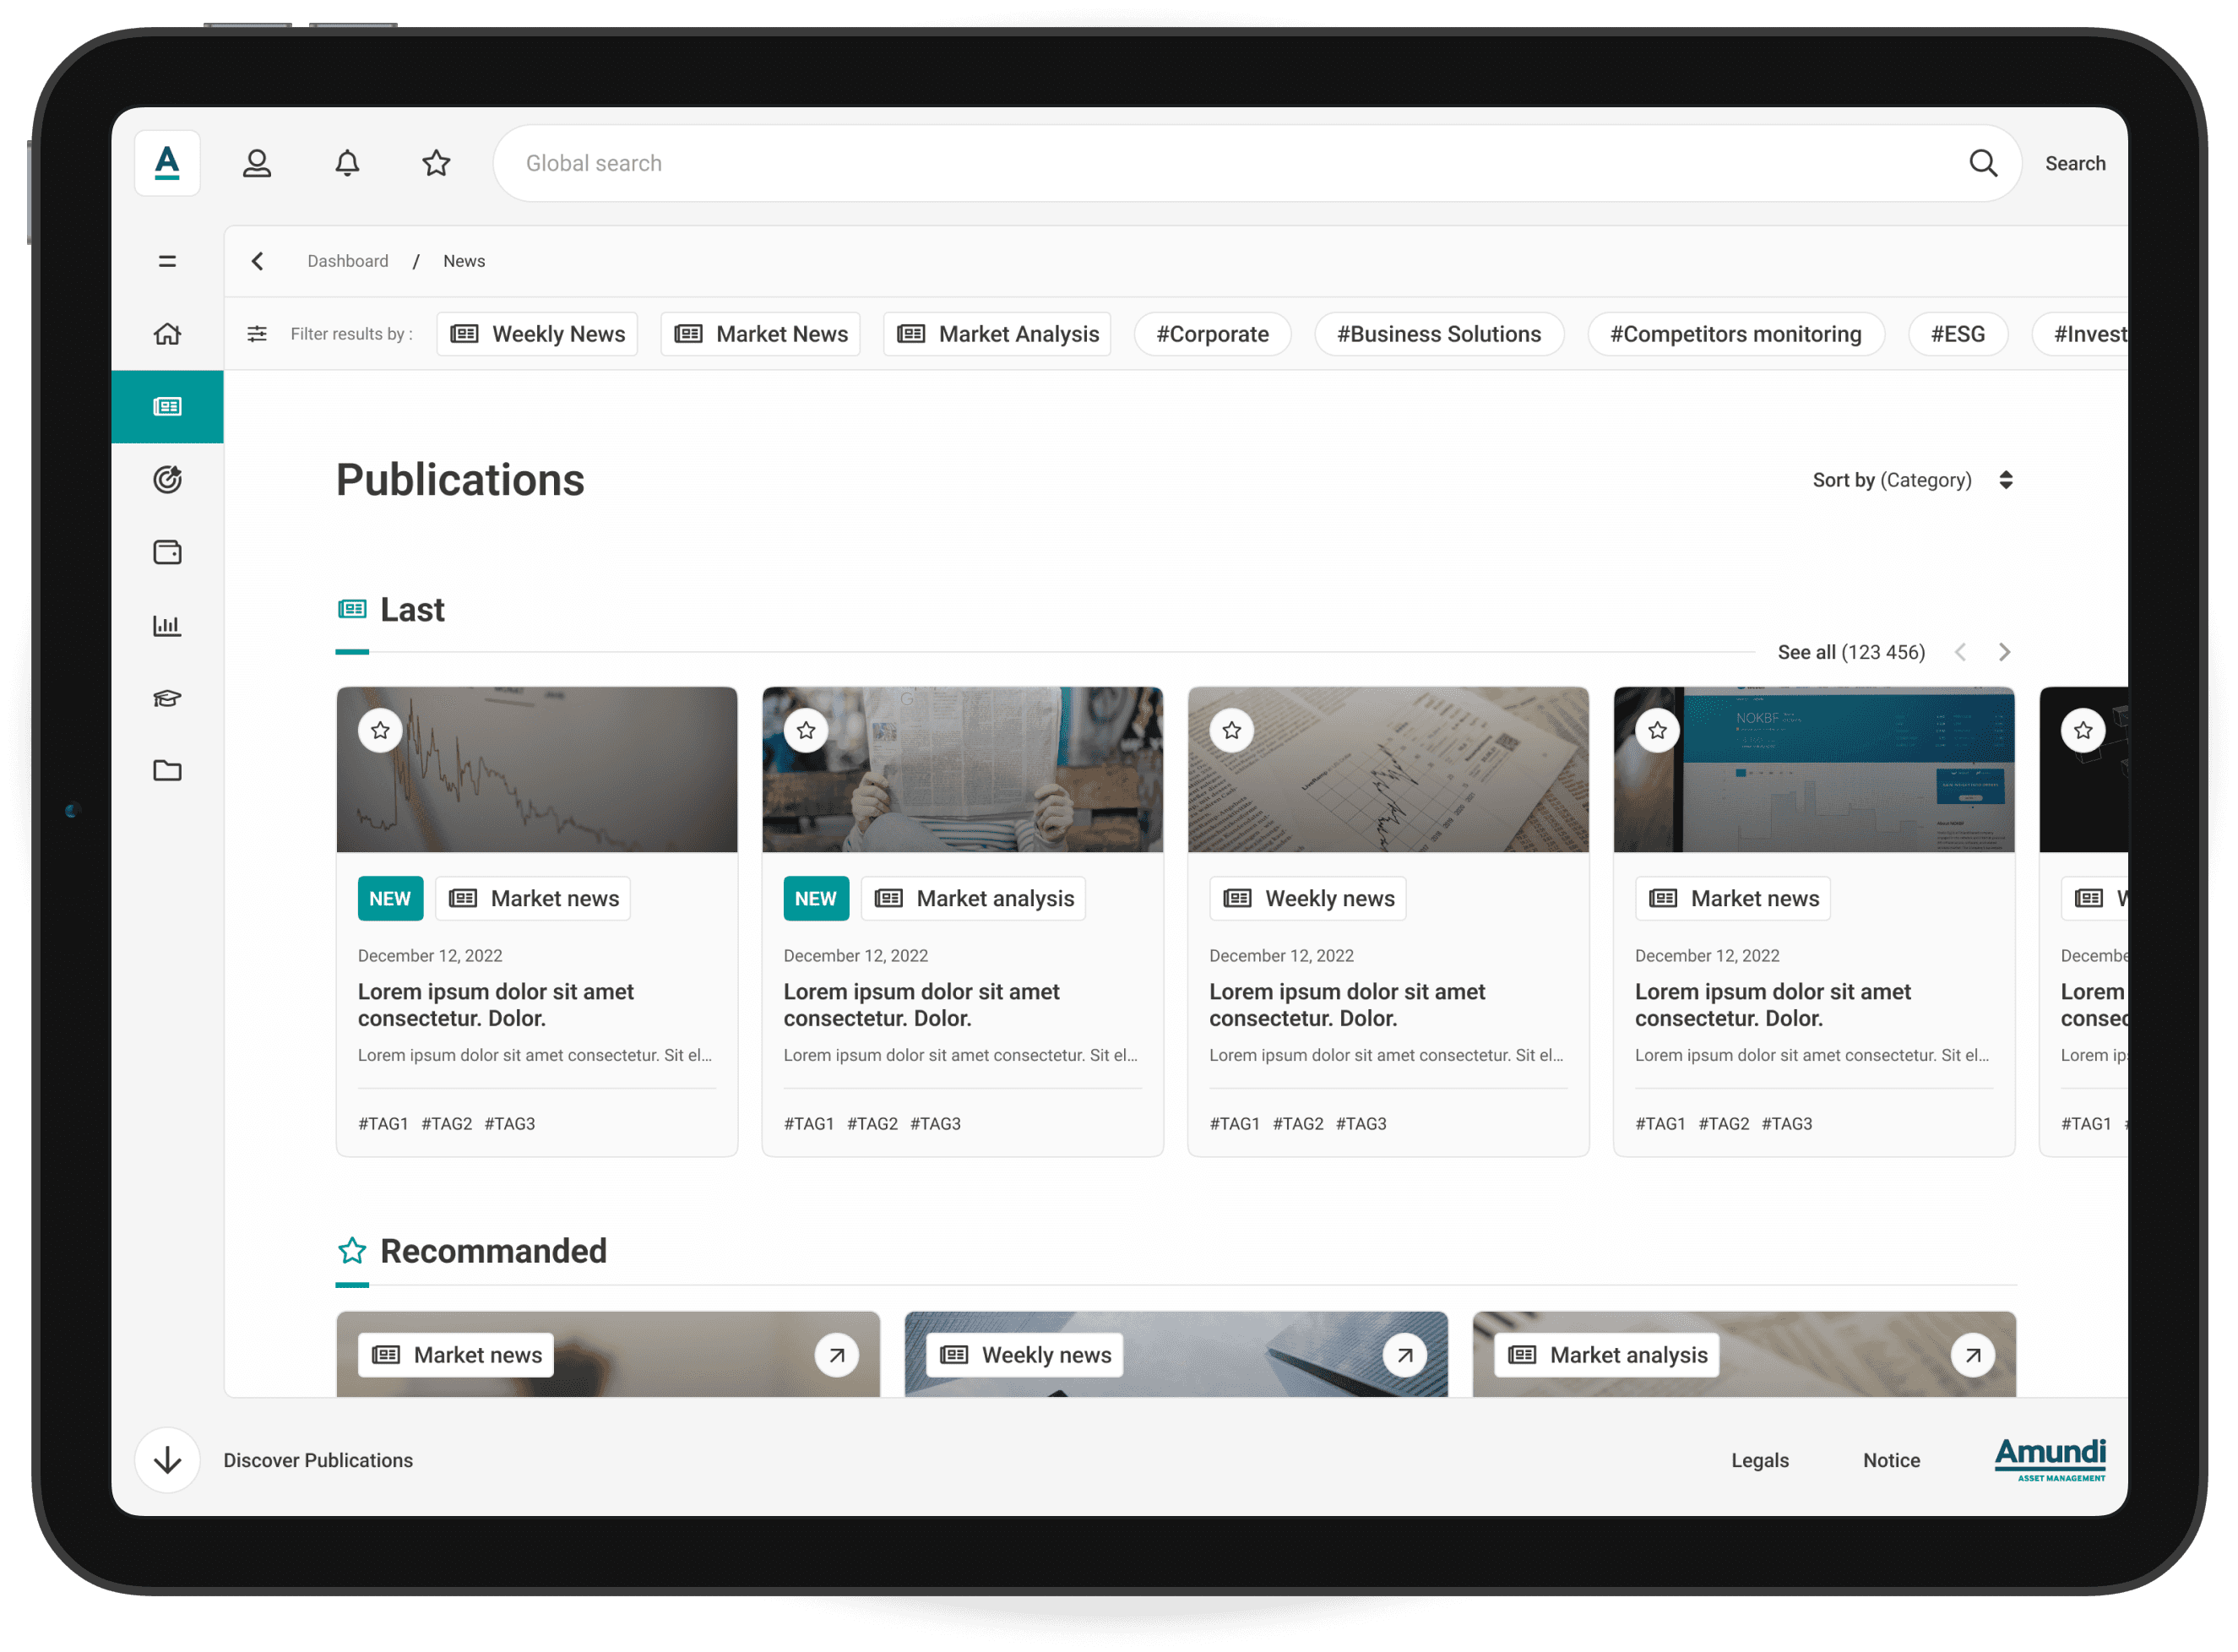Favorite the fourth card Market news star

click(x=1657, y=731)
